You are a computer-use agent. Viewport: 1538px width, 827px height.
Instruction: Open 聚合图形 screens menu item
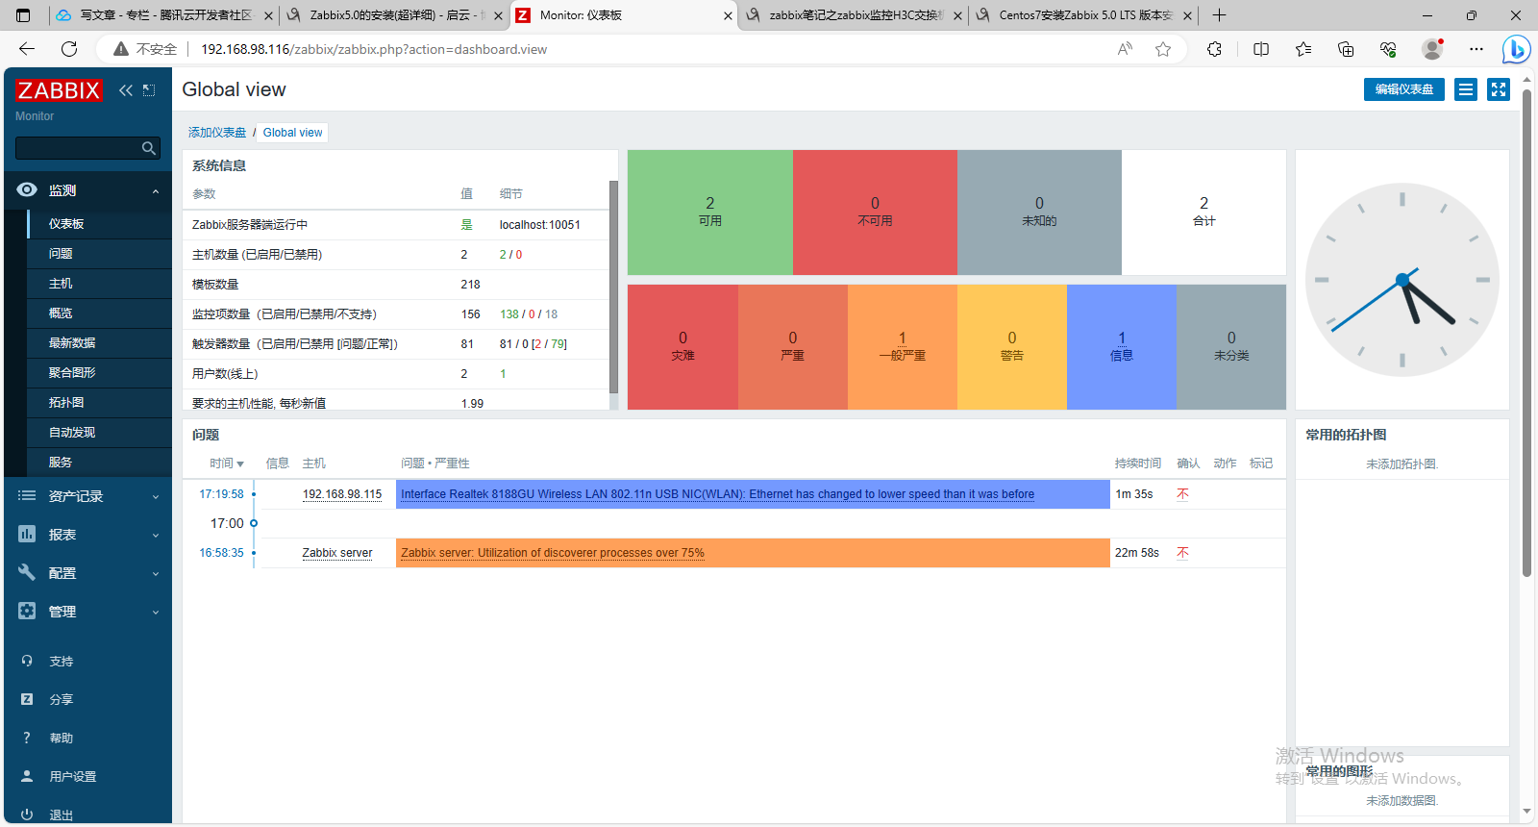pos(72,373)
